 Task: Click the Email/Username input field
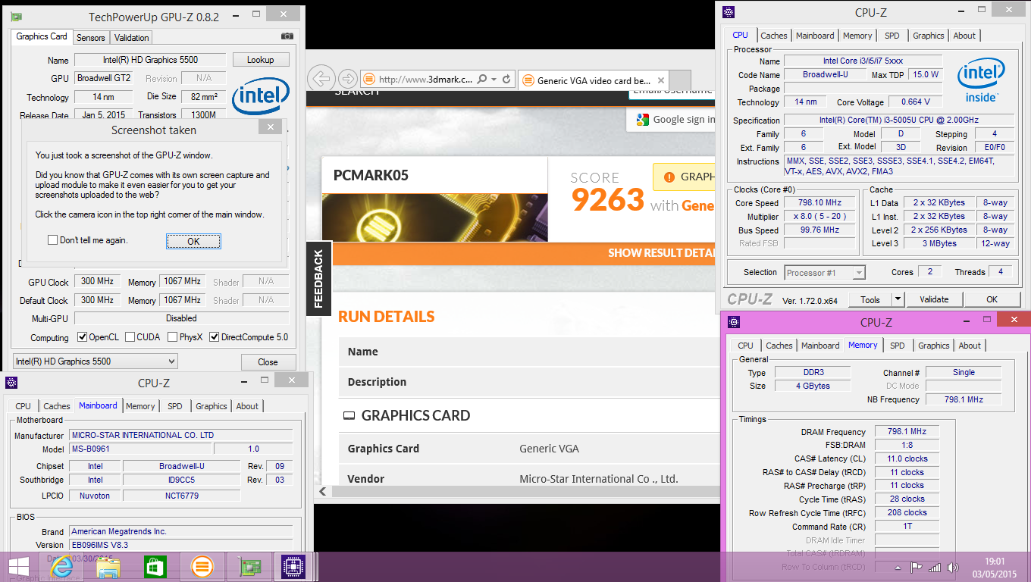tap(672, 91)
